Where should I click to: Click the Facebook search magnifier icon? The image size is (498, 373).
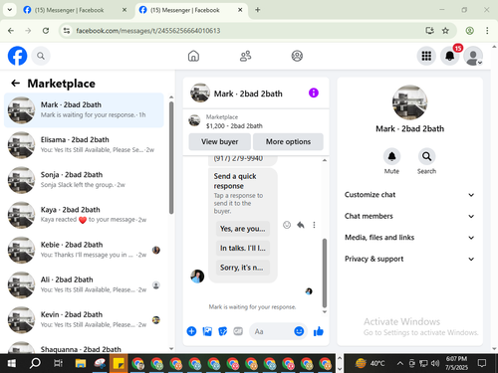coord(41,56)
